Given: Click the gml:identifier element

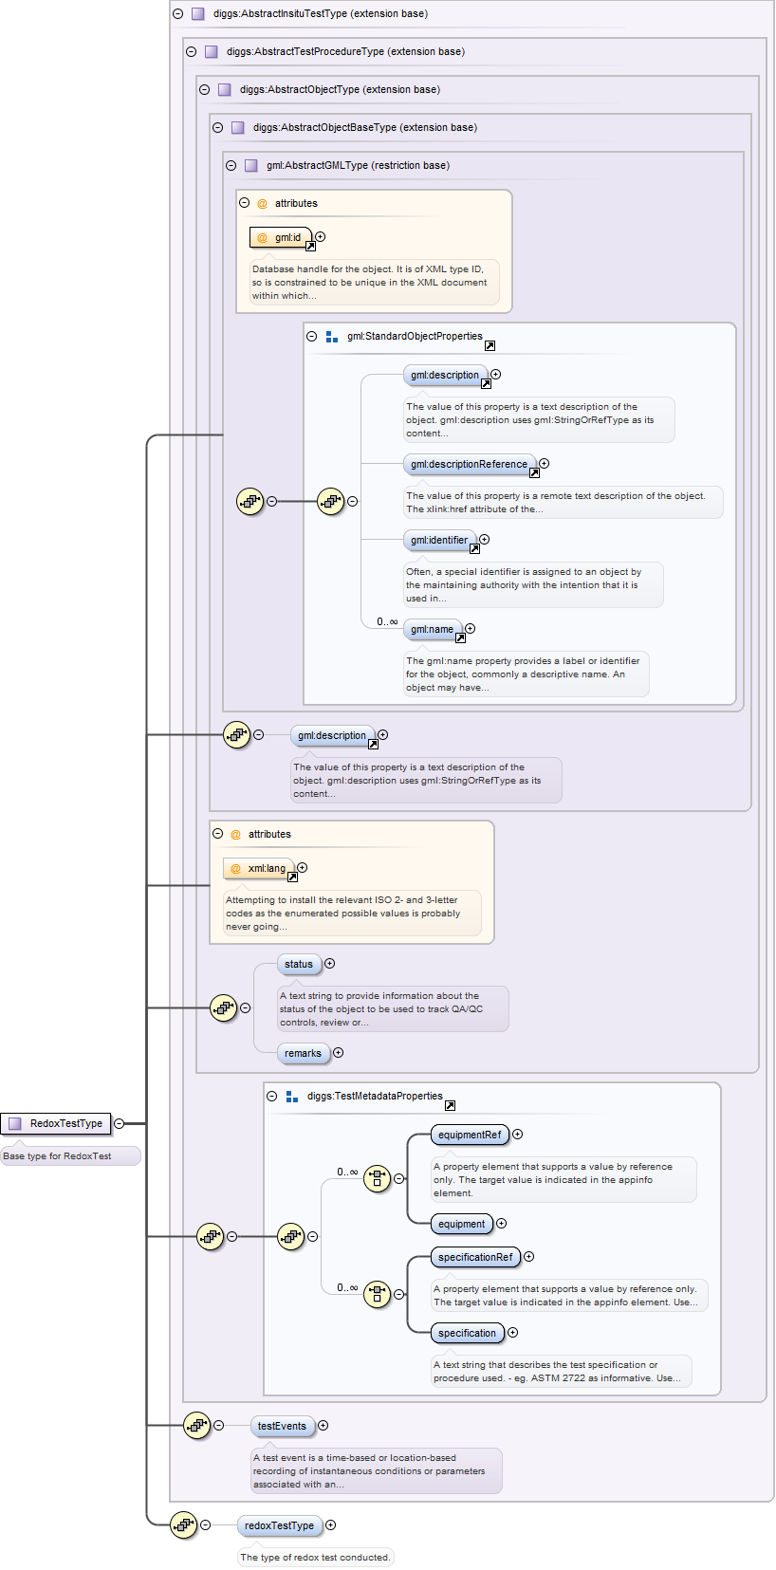Looking at the screenshot, I should click(x=439, y=540).
